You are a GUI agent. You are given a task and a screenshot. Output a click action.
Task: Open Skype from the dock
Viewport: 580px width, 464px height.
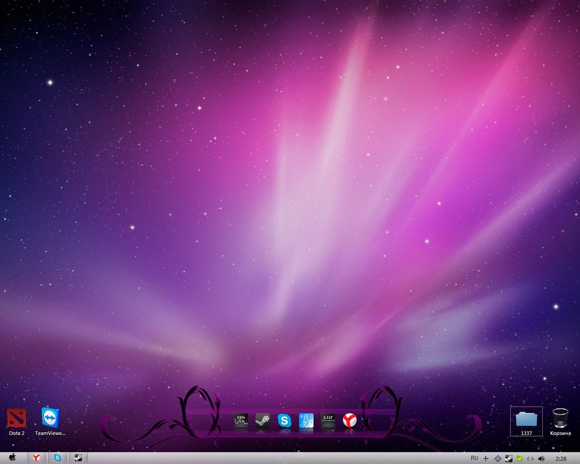pos(284,420)
